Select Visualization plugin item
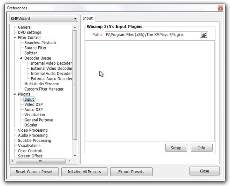Image resolution: width=230 pixels, height=186 pixels. pyautogui.click(x=34, y=115)
